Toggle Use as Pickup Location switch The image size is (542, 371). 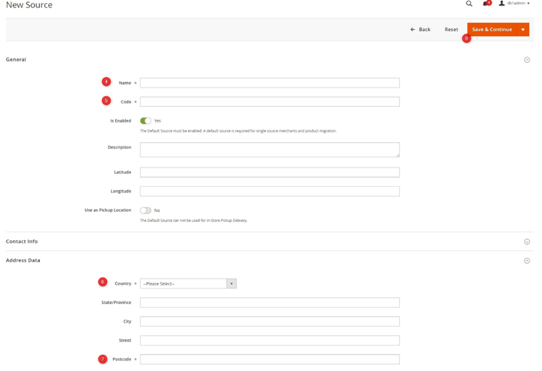point(145,210)
